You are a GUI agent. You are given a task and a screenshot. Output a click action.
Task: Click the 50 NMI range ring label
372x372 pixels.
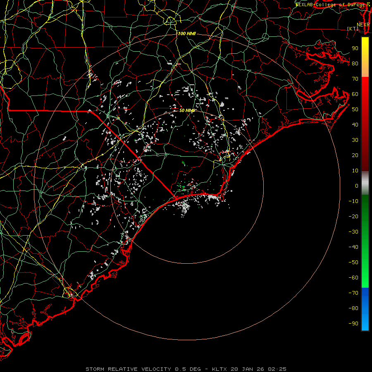187,110
